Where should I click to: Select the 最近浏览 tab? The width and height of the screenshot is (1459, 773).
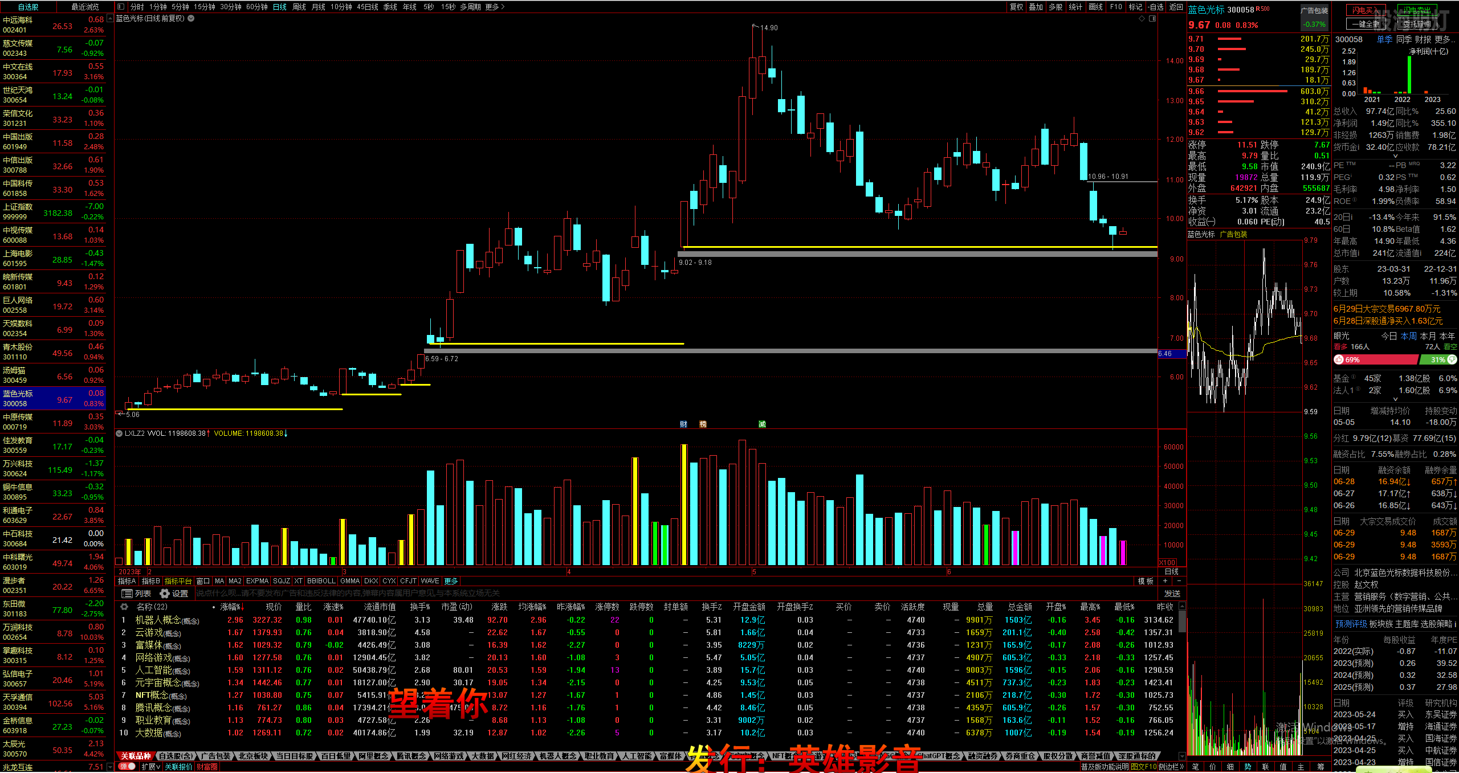click(x=85, y=7)
